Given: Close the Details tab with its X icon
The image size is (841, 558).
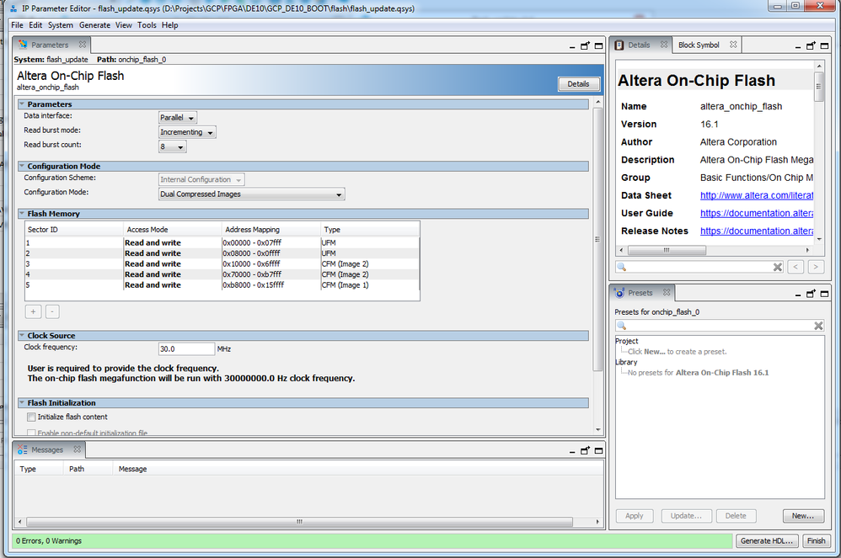Looking at the screenshot, I should [x=664, y=45].
